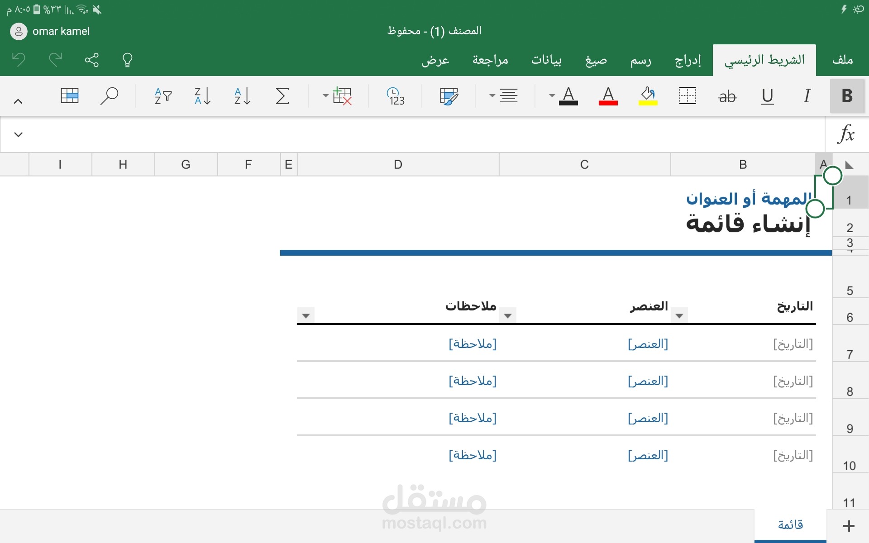Select column D header

(398, 164)
